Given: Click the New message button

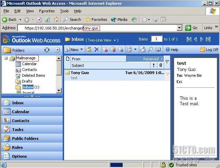Looking at the screenshot, I should 72,50.
